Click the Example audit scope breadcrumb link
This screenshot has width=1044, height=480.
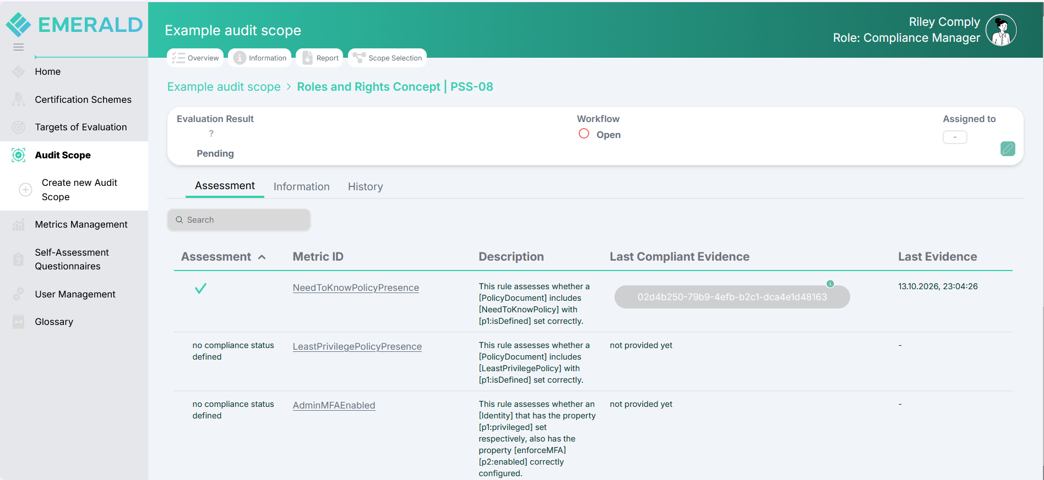pyautogui.click(x=224, y=87)
